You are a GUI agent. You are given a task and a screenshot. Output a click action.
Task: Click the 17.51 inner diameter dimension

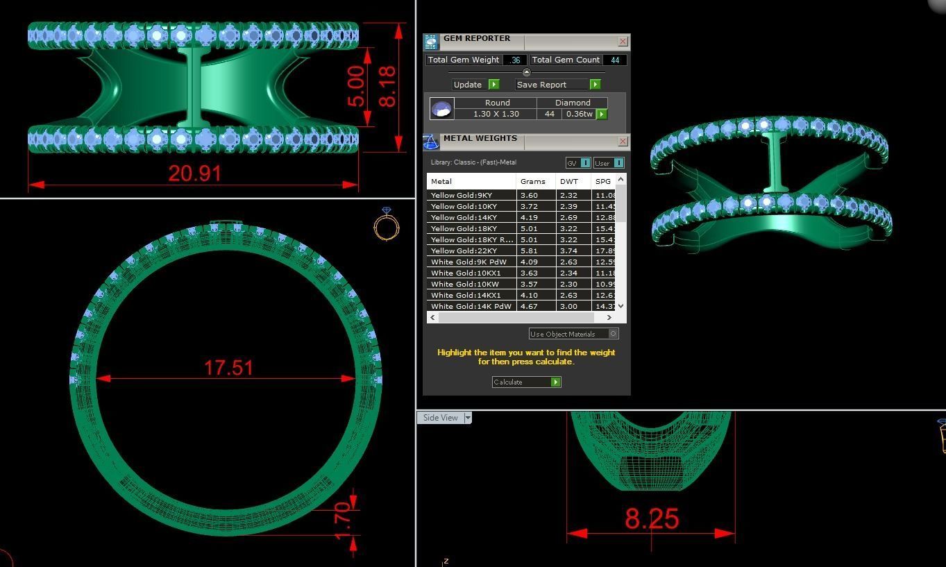(x=228, y=368)
